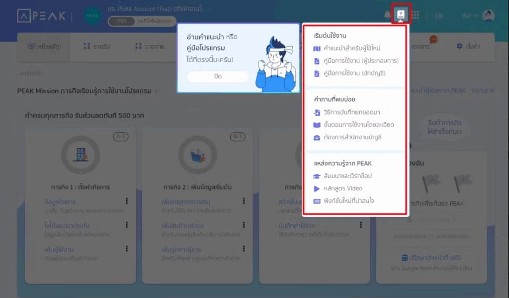Open three-dot menu for เพิ่มสินค้า/บริการ
Image resolution: width=509 pixels, height=298 pixels.
pyautogui.click(x=244, y=225)
